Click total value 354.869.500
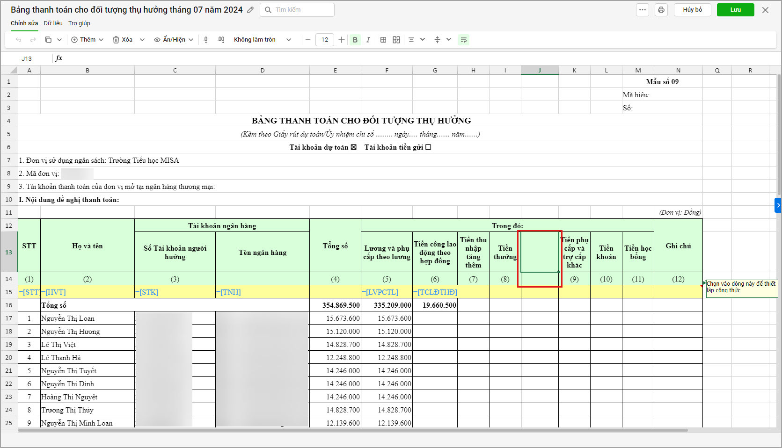782x448 pixels. (x=335, y=305)
